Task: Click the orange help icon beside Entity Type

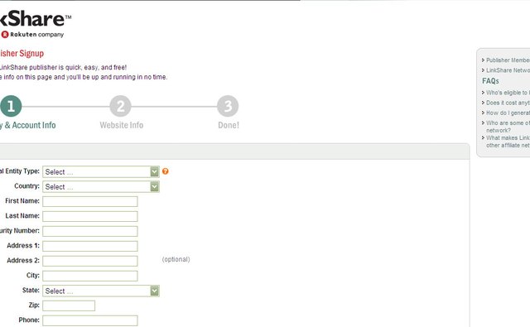Action: [x=166, y=171]
